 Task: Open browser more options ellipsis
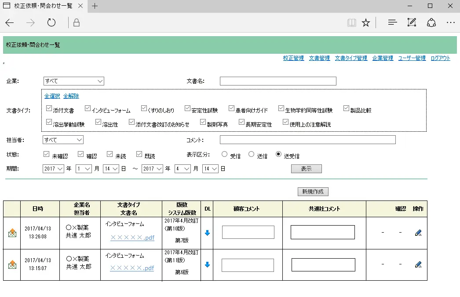pos(451,22)
